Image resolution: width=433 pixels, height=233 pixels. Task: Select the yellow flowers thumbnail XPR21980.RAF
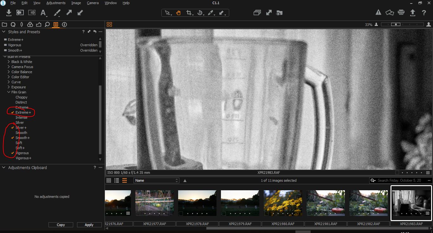click(283, 203)
